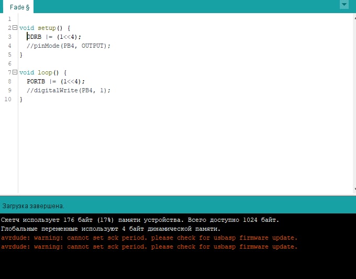The height and width of the screenshot is (279, 356).
Task: Collapse the loop() function fold marker
Action: (15, 72)
